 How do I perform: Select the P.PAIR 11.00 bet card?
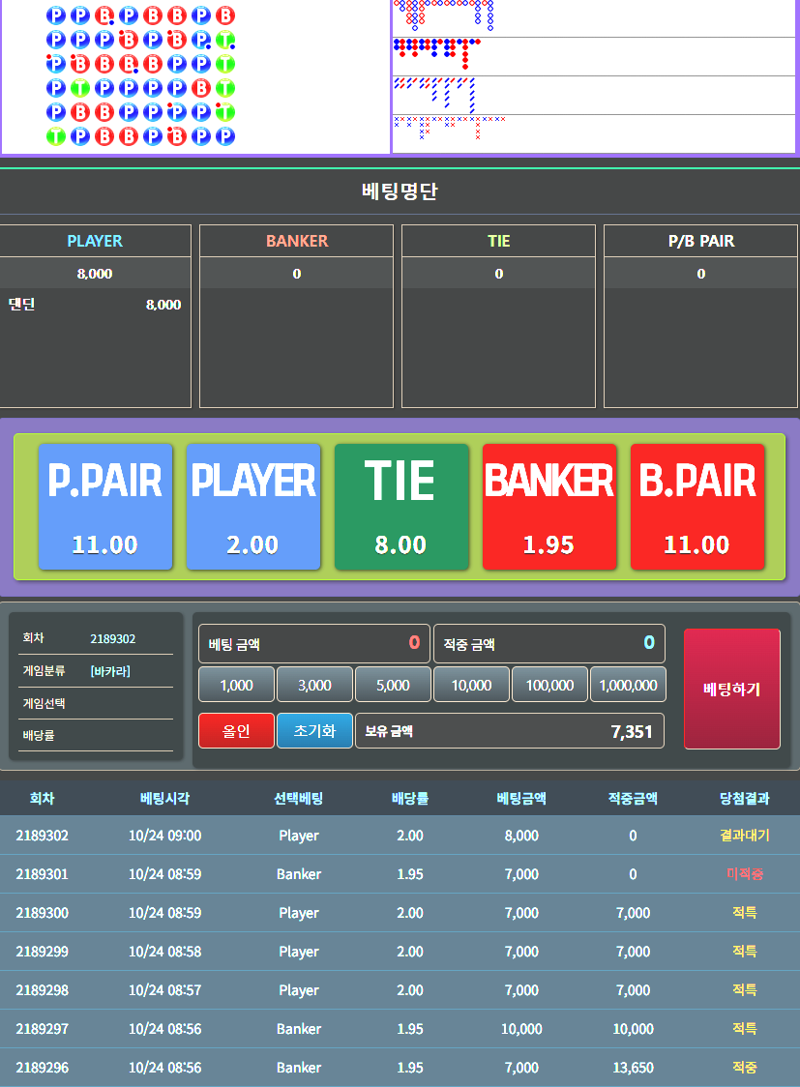pyautogui.click(x=105, y=507)
